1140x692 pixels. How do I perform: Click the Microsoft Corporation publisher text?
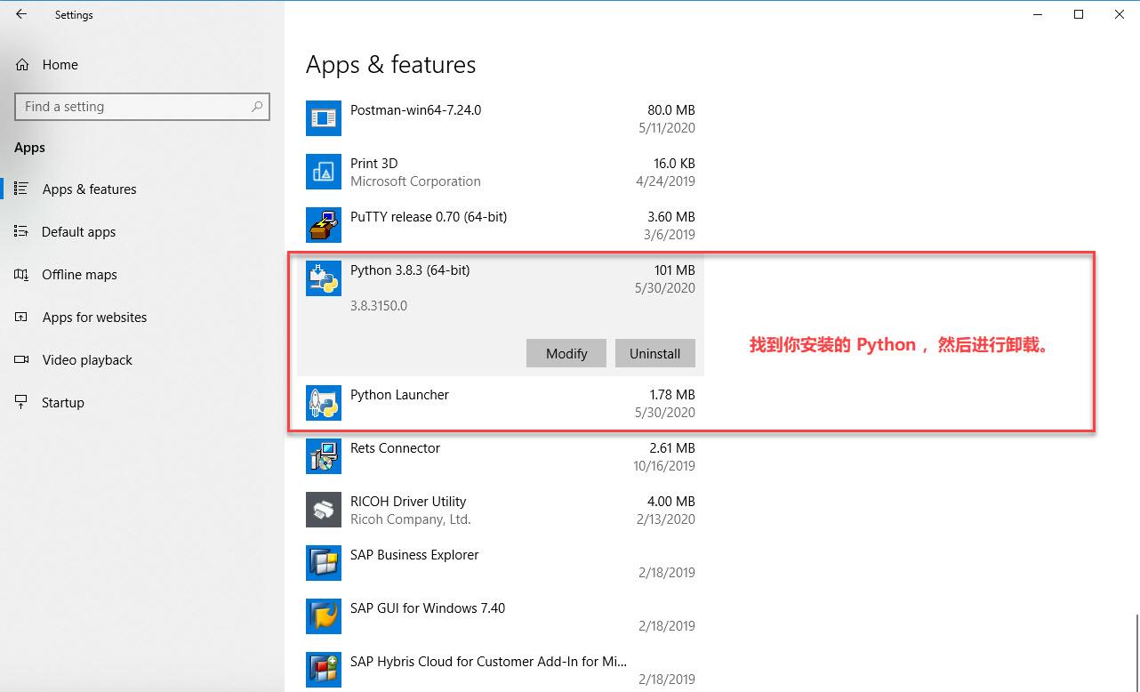tap(415, 181)
